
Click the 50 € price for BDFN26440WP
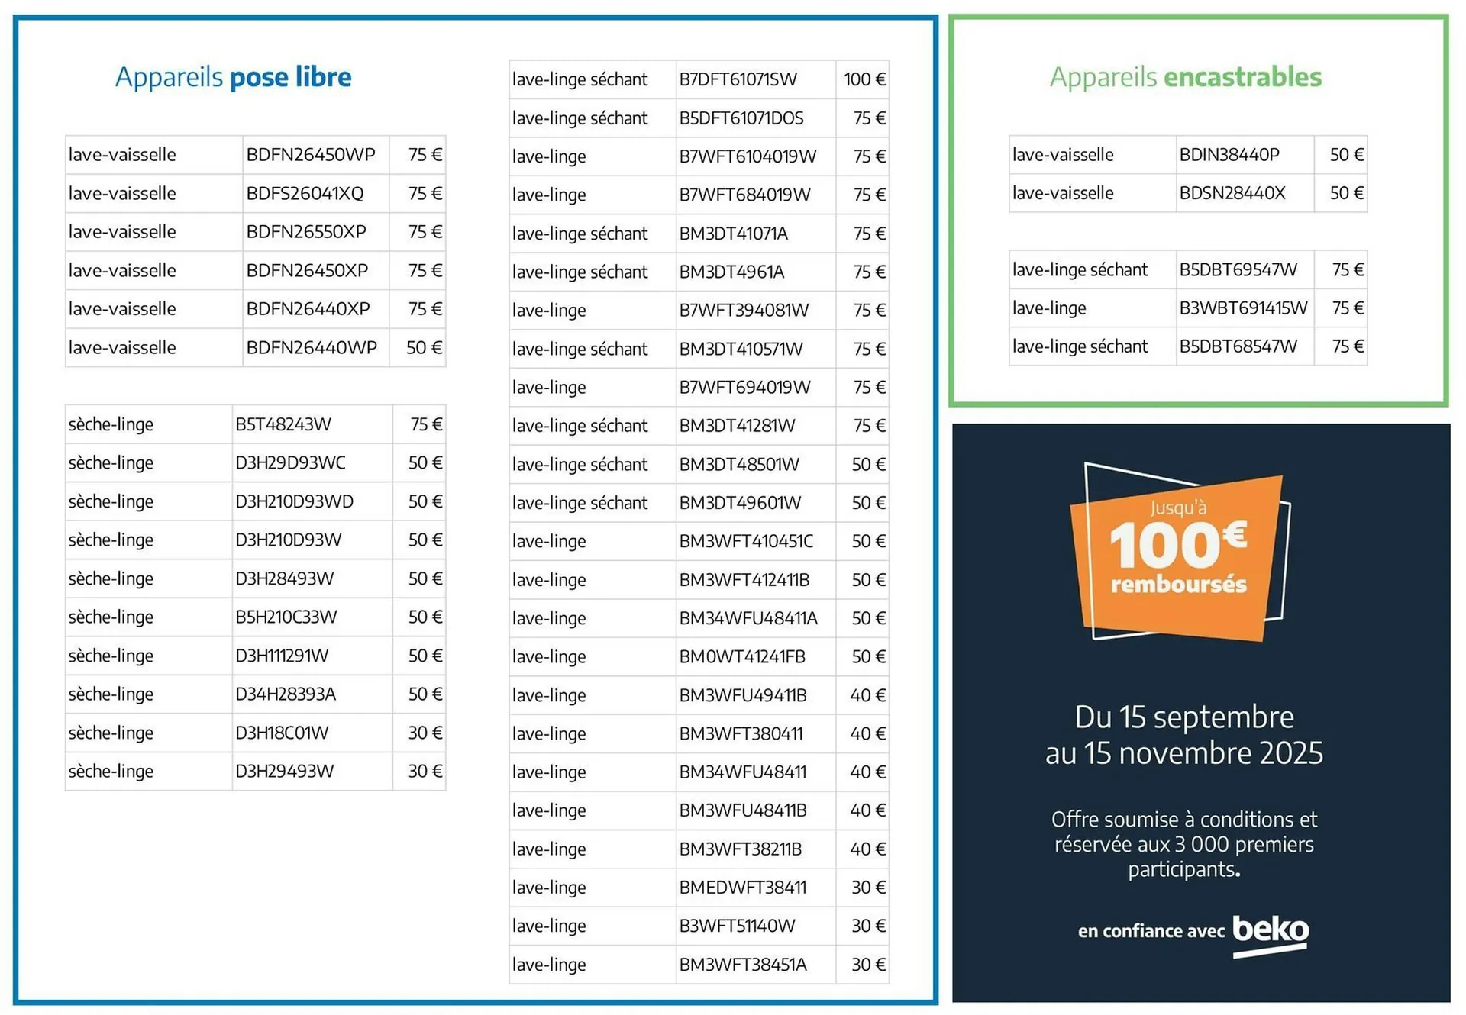(x=425, y=347)
